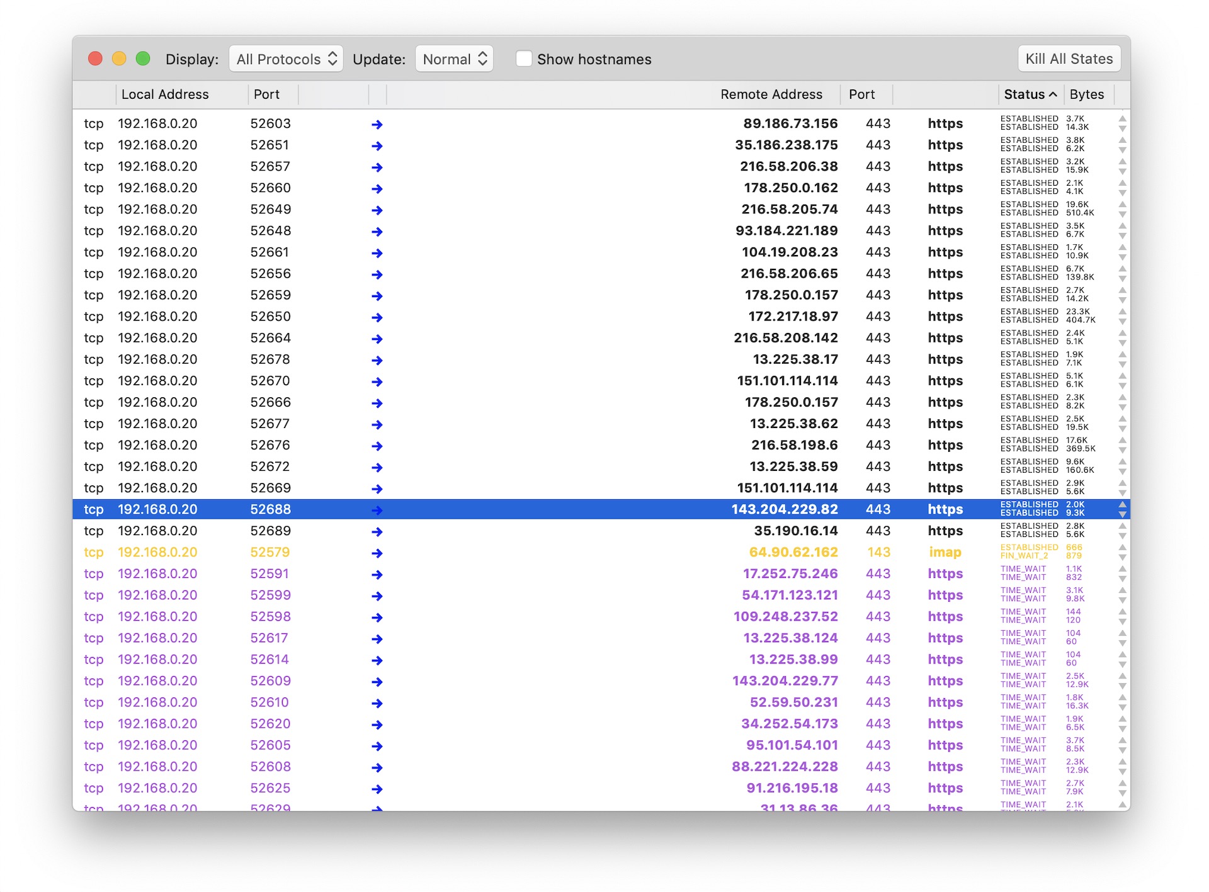Enable the Show hostnames checkbox
The image size is (1209, 892).
(x=523, y=59)
